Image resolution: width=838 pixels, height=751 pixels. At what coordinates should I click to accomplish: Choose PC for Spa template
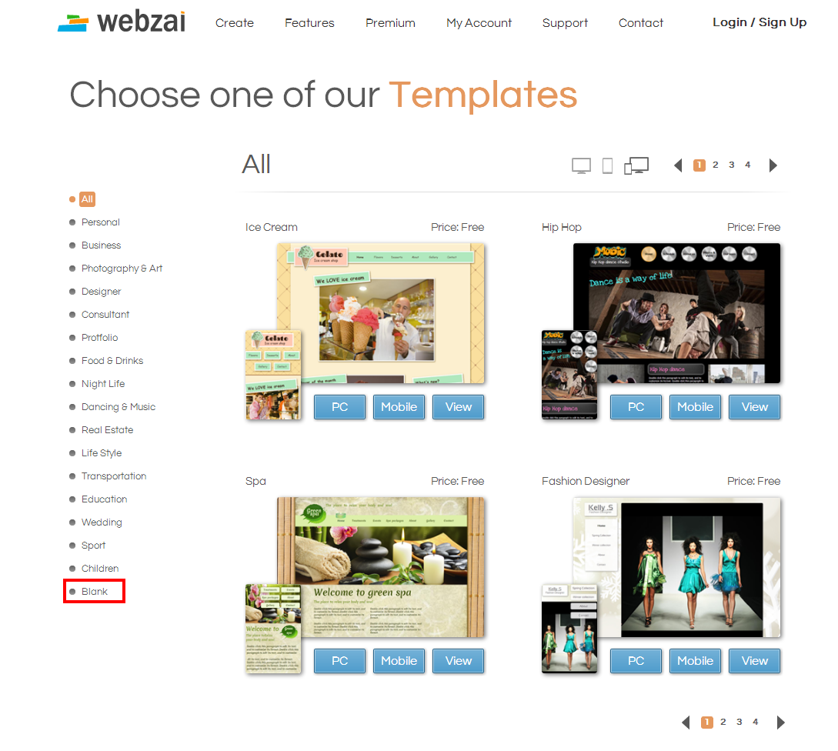340,661
